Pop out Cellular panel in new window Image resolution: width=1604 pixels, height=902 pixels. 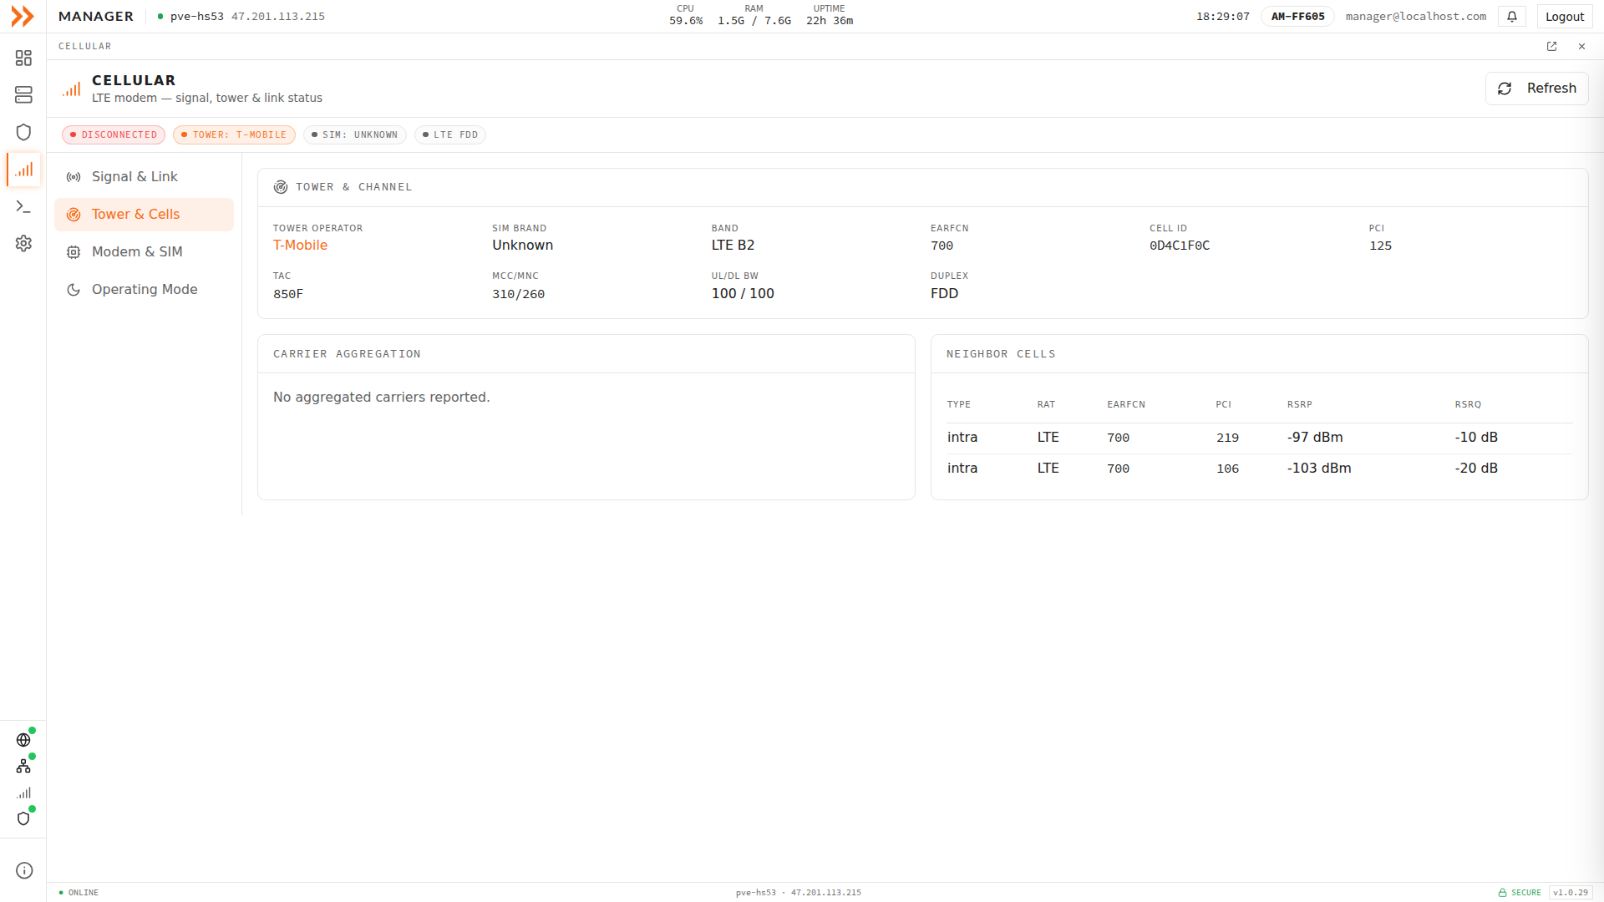tap(1551, 47)
